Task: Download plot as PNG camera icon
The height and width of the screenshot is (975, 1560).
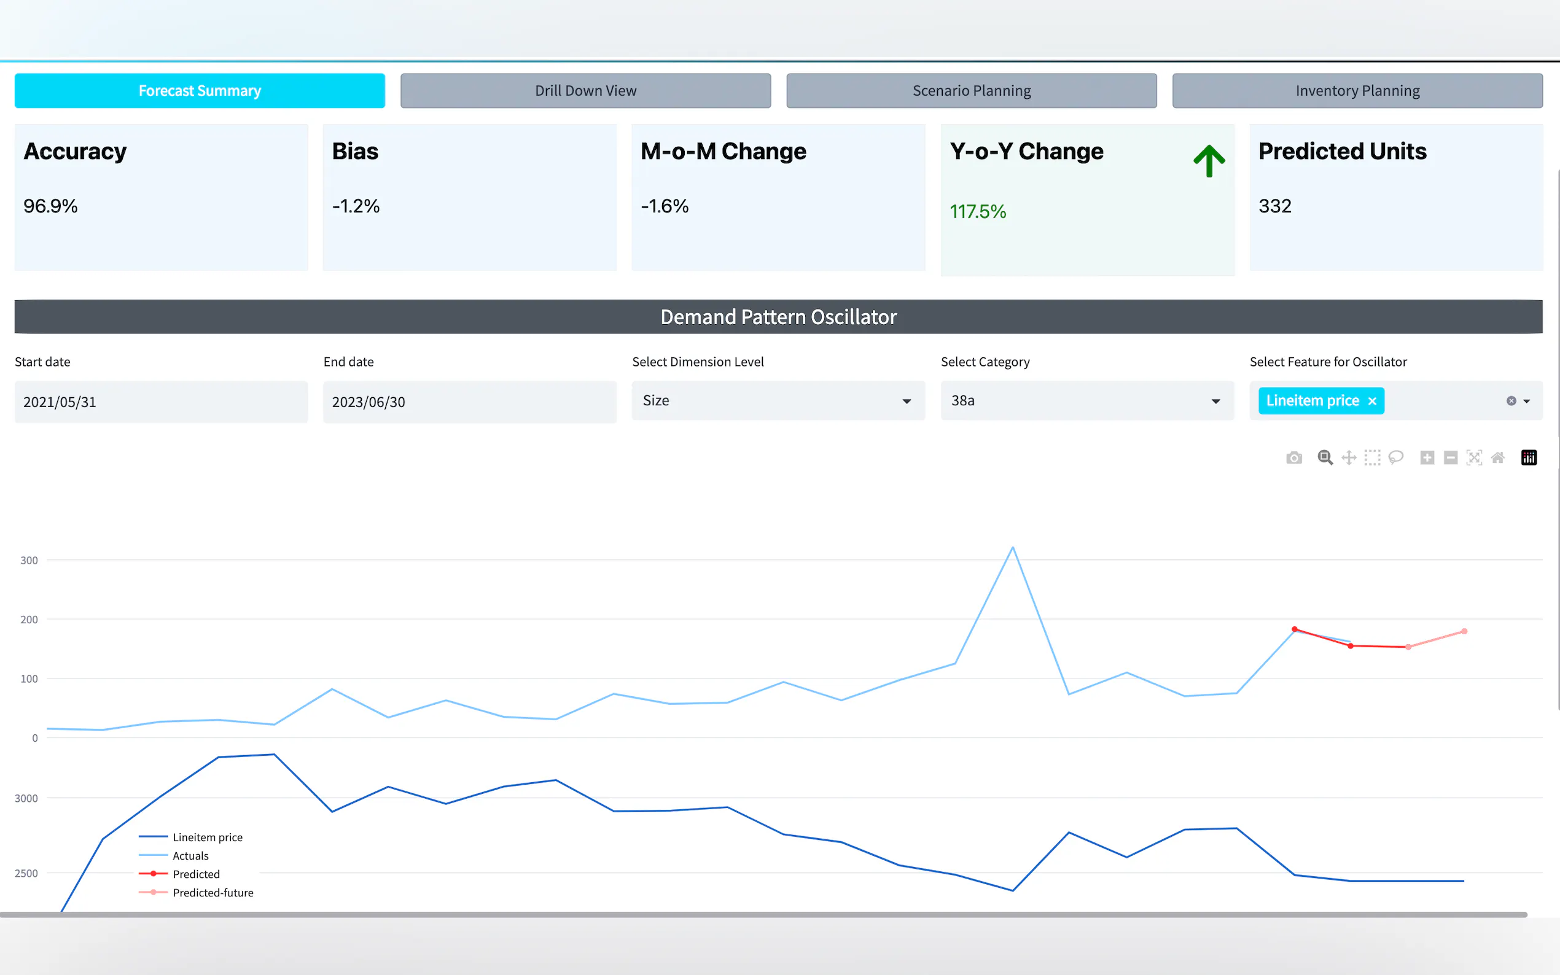Action: (x=1293, y=458)
